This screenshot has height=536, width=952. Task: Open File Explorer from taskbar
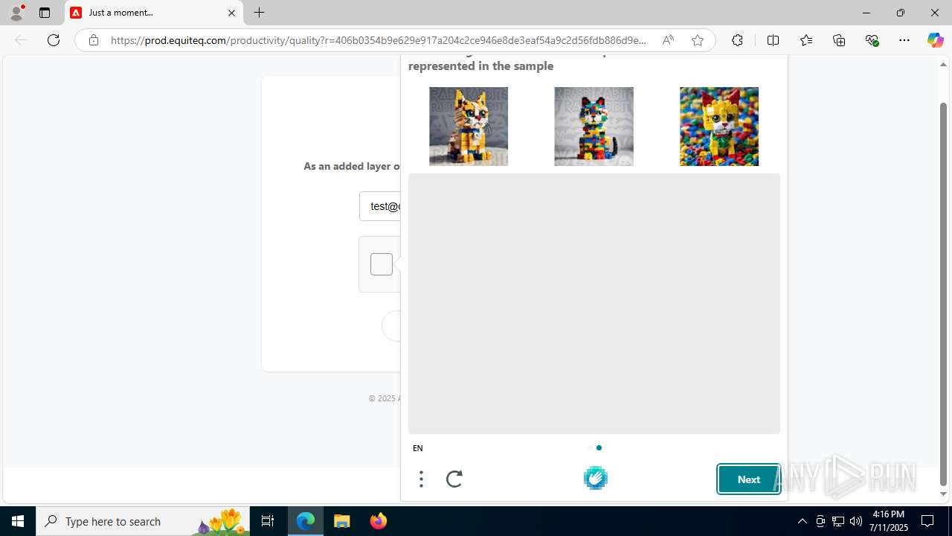pos(341,521)
